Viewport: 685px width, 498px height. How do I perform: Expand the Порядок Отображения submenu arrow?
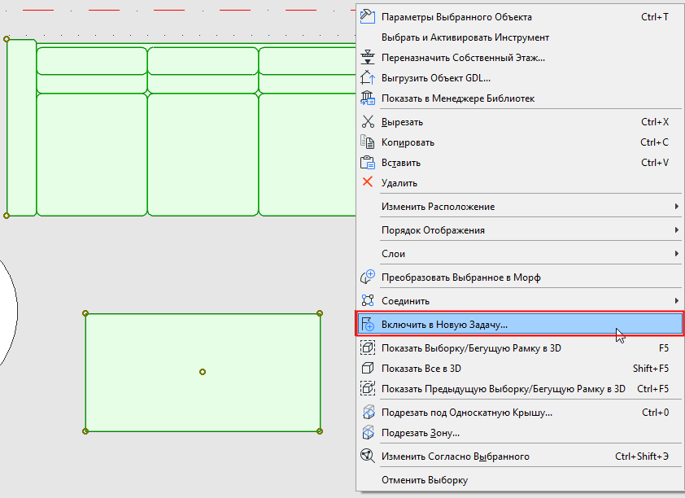[x=676, y=230]
